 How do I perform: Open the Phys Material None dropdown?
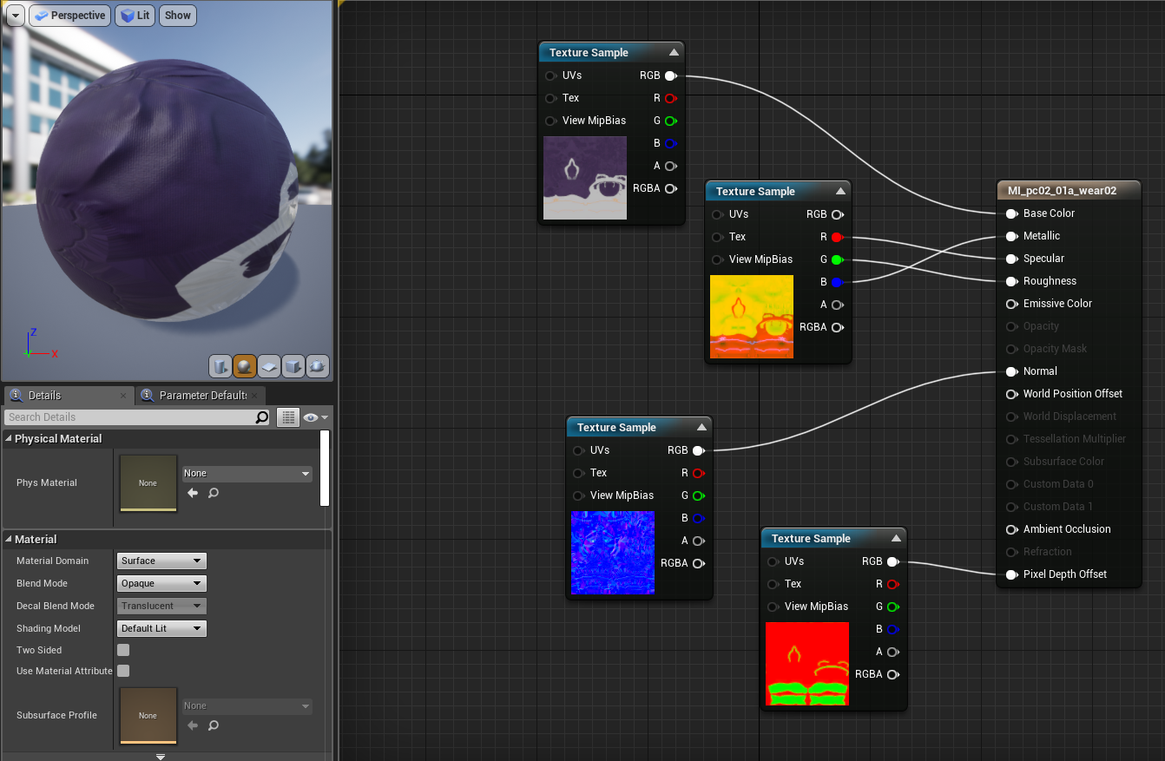click(x=247, y=474)
